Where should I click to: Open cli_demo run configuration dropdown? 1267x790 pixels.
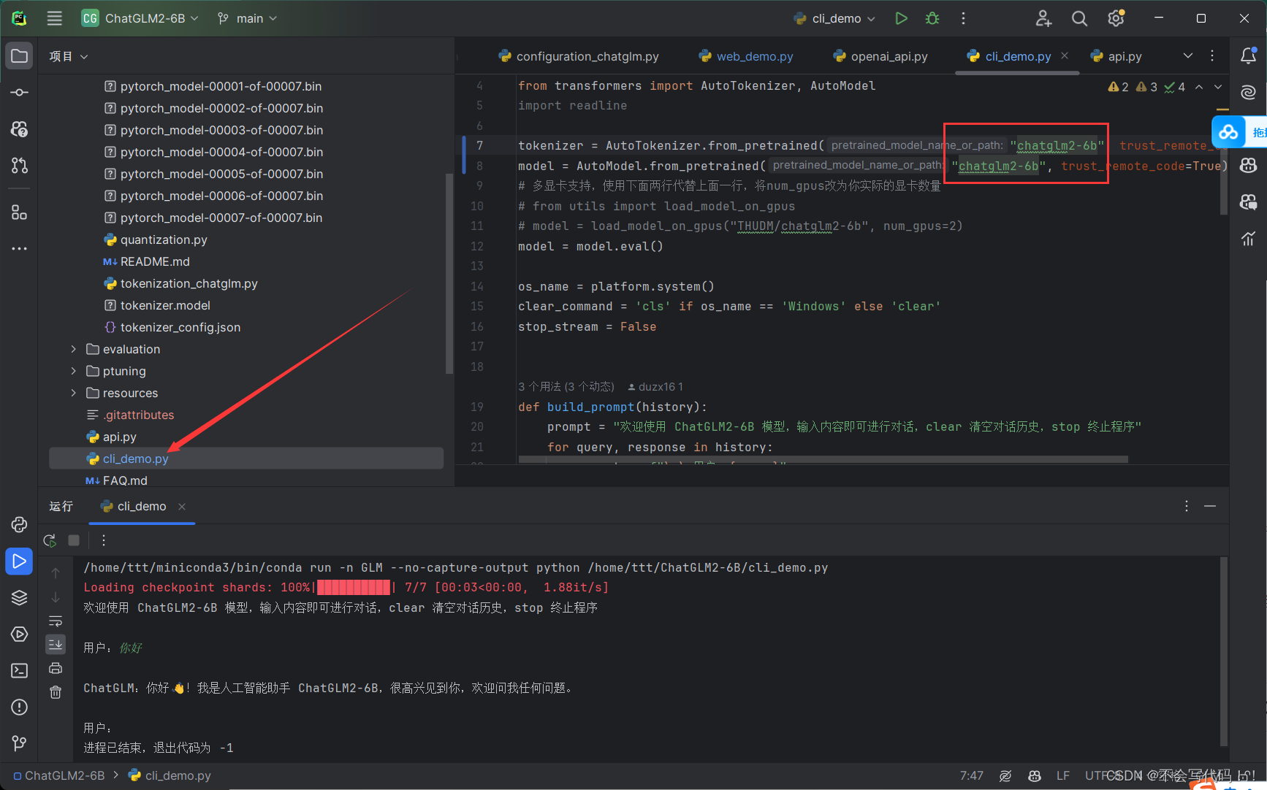(835, 18)
